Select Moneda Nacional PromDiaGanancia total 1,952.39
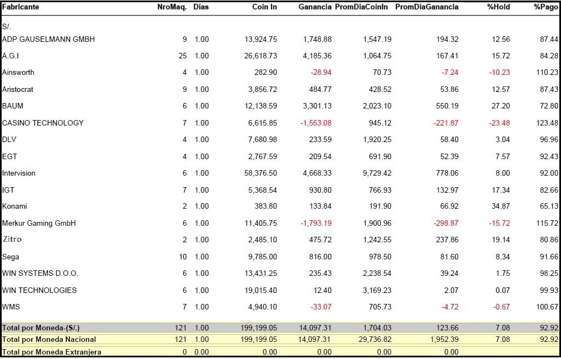The height and width of the screenshot is (359, 561). [x=444, y=339]
